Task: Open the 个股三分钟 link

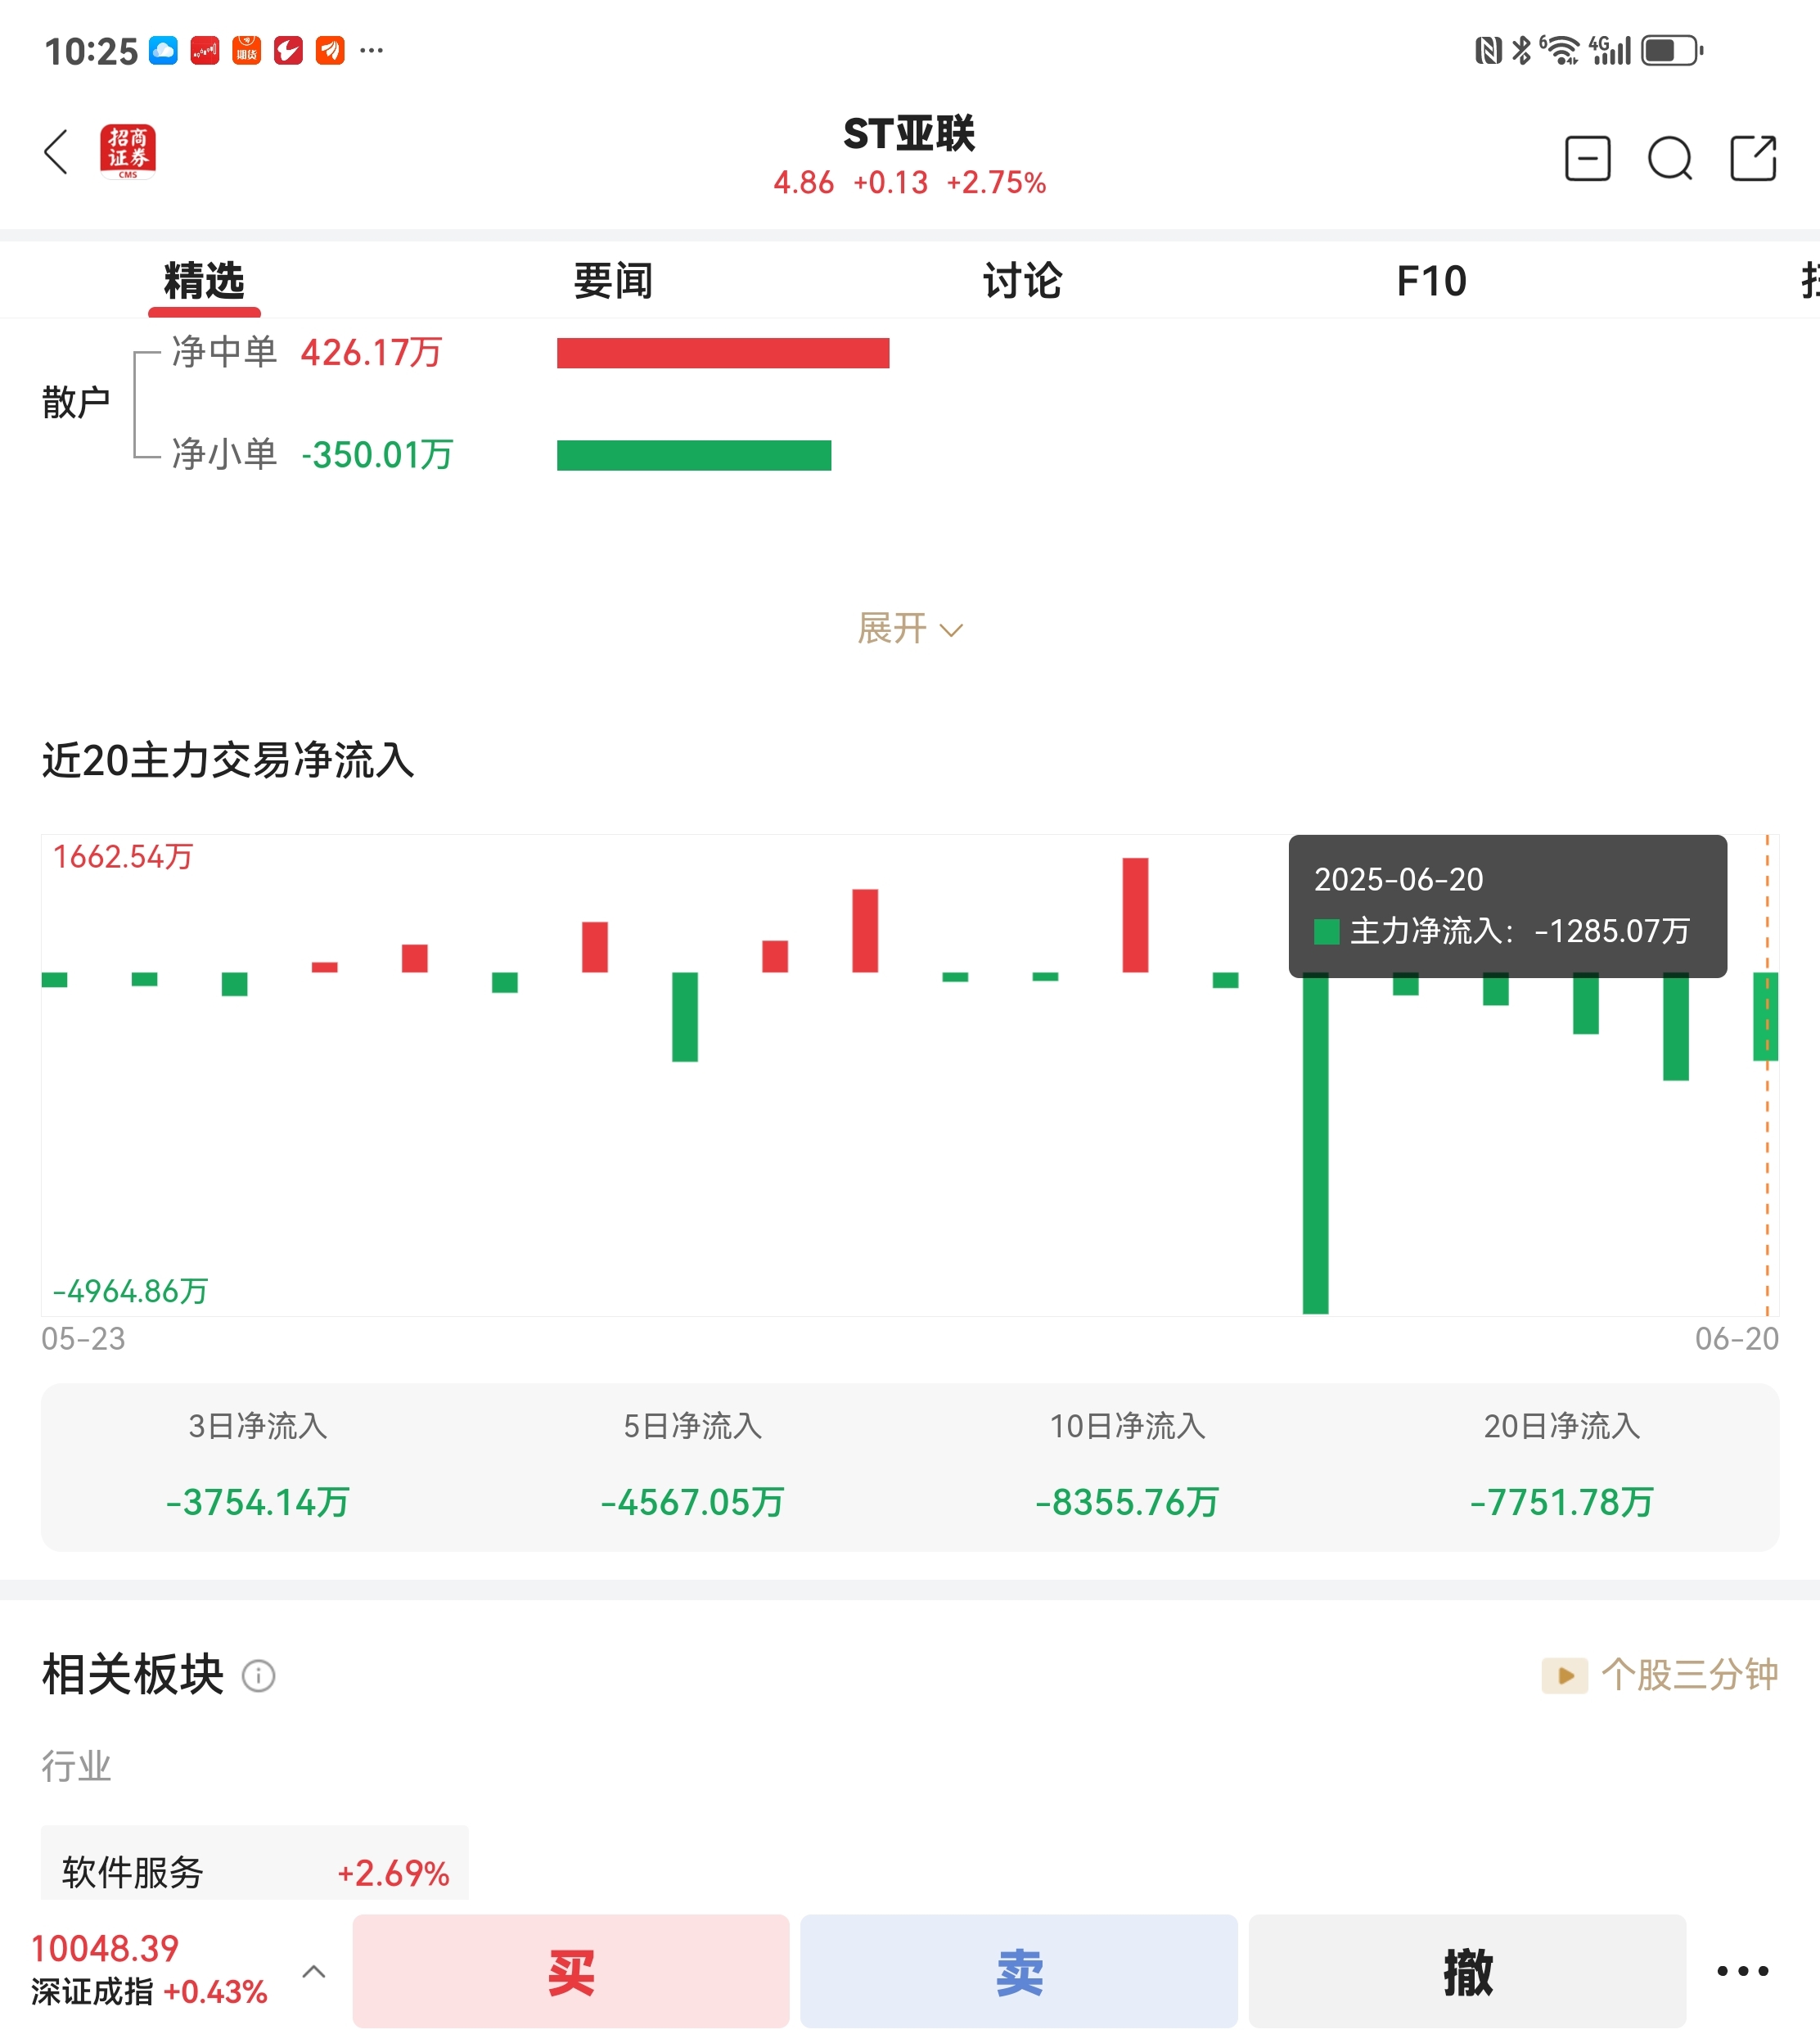Action: coord(1689,1675)
